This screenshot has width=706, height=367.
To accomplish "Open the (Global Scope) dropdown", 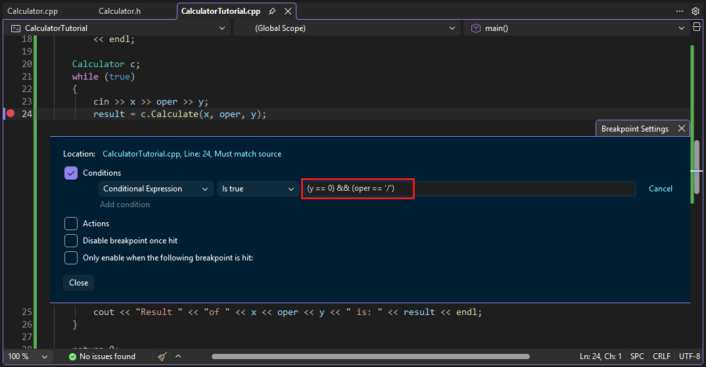I will point(346,28).
